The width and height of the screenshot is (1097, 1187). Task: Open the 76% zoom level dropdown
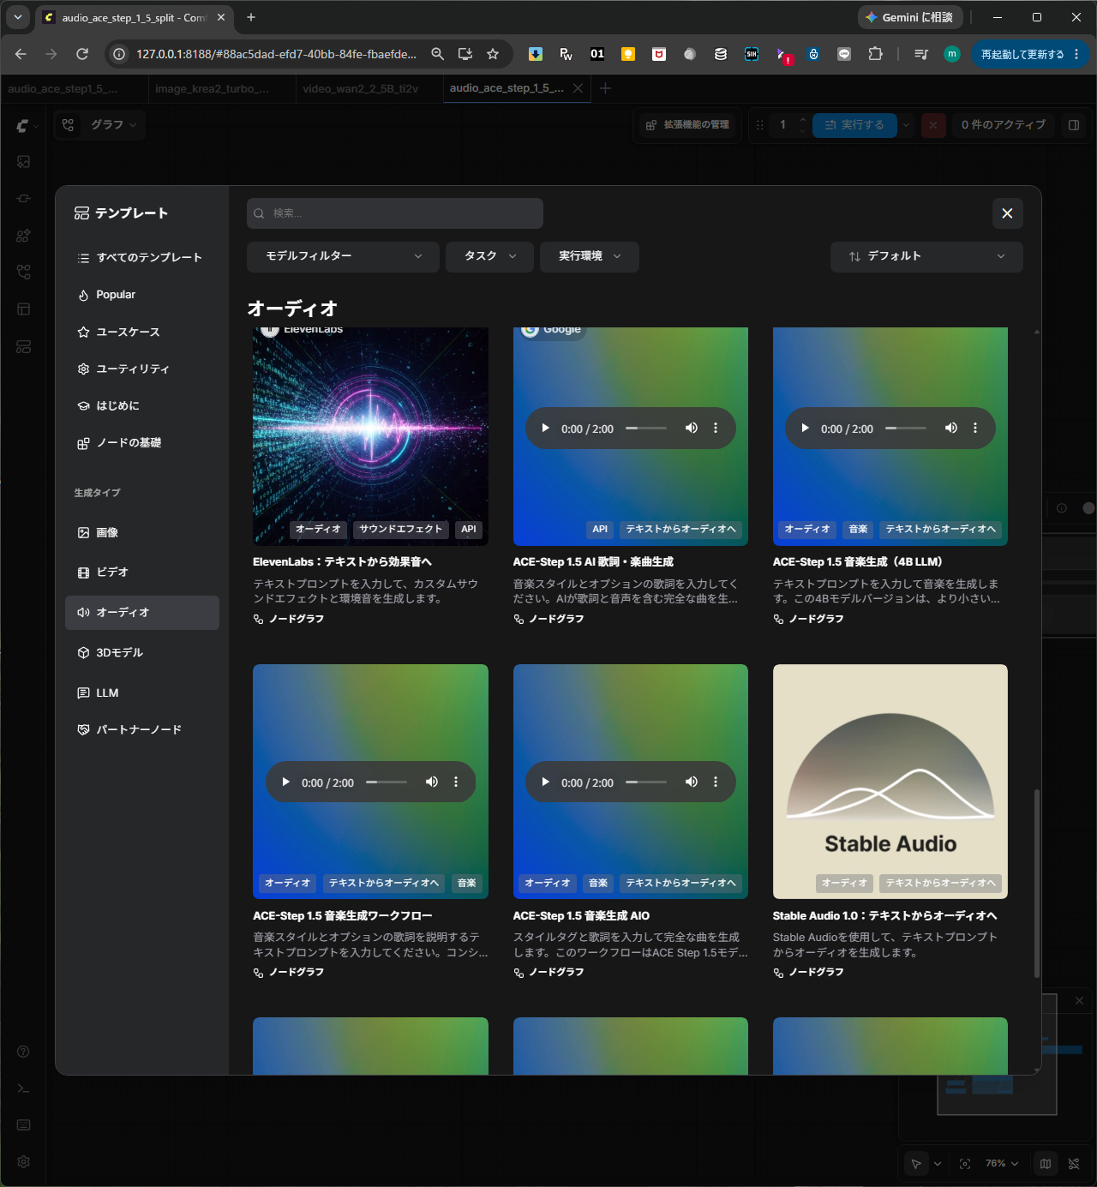tap(1002, 1164)
